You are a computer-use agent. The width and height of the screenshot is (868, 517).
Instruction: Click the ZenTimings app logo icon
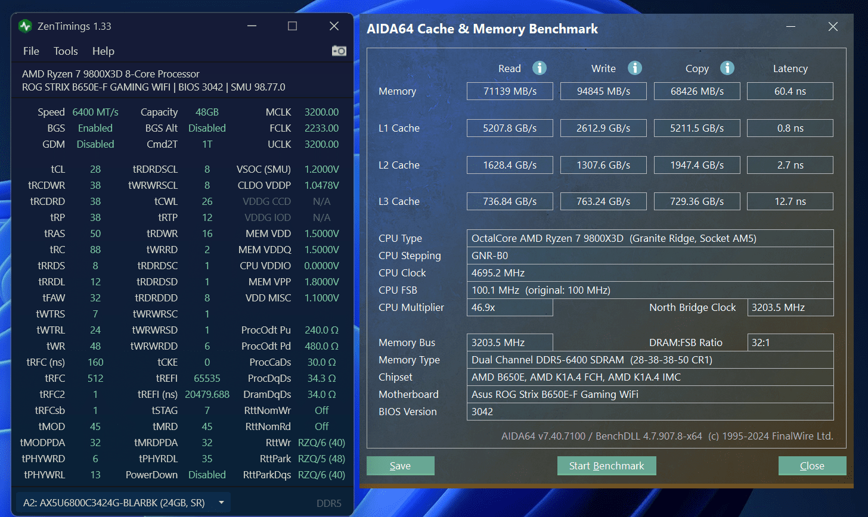[x=25, y=26]
